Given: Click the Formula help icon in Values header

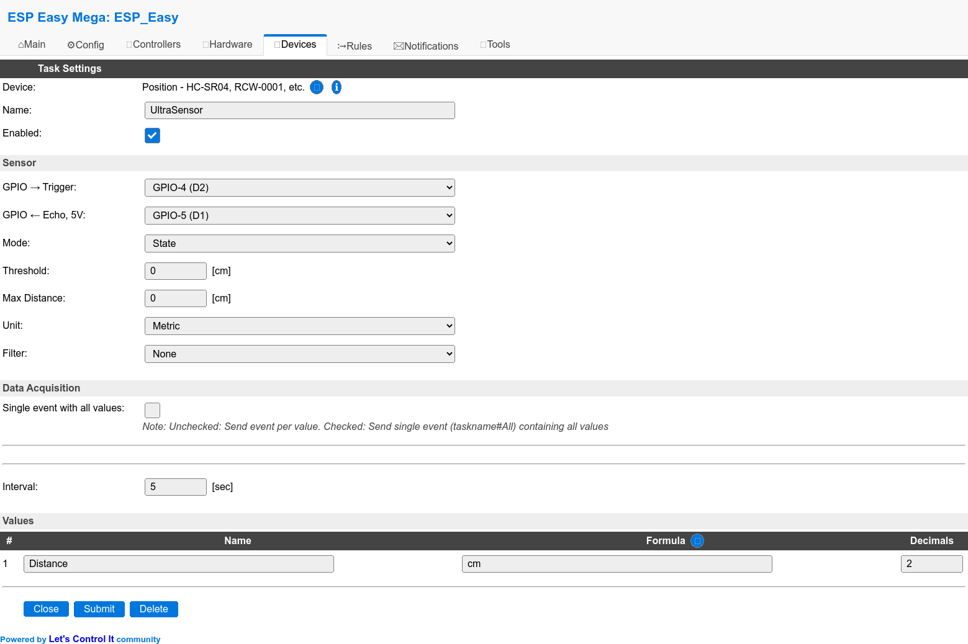Looking at the screenshot, I should point(697,541).
